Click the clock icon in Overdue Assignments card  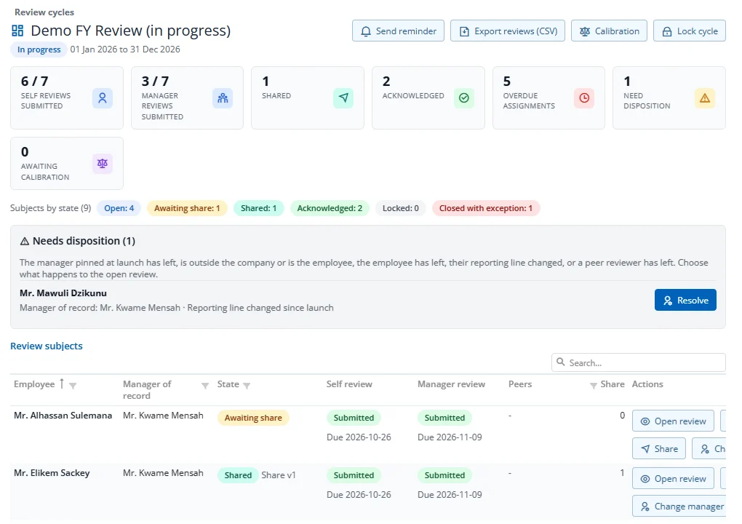(x=584, y=98)
